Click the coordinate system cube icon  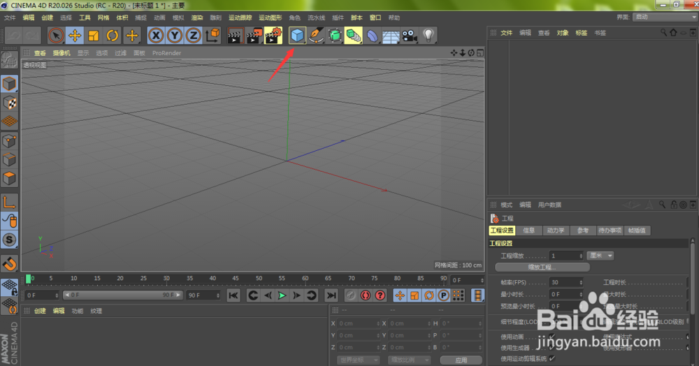pyautogui.click(x=213, y=35)
